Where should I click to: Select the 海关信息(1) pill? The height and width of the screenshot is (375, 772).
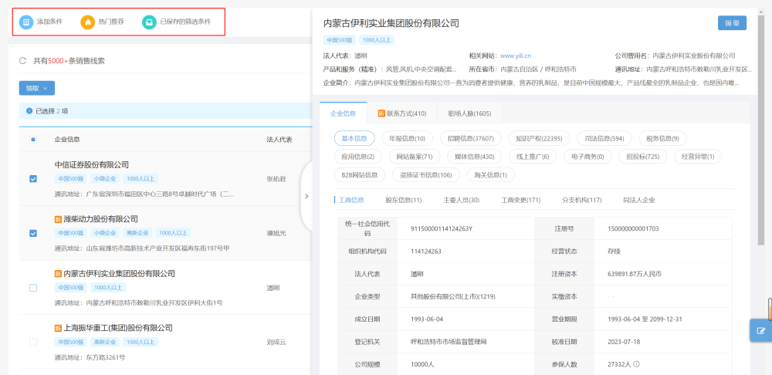pyautogui.click(x=490, y=174)
